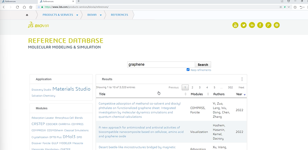Click into the graphene search field
Image resolution: width=308 pixels, height=150 pixels.
click(x=161, y=64)
